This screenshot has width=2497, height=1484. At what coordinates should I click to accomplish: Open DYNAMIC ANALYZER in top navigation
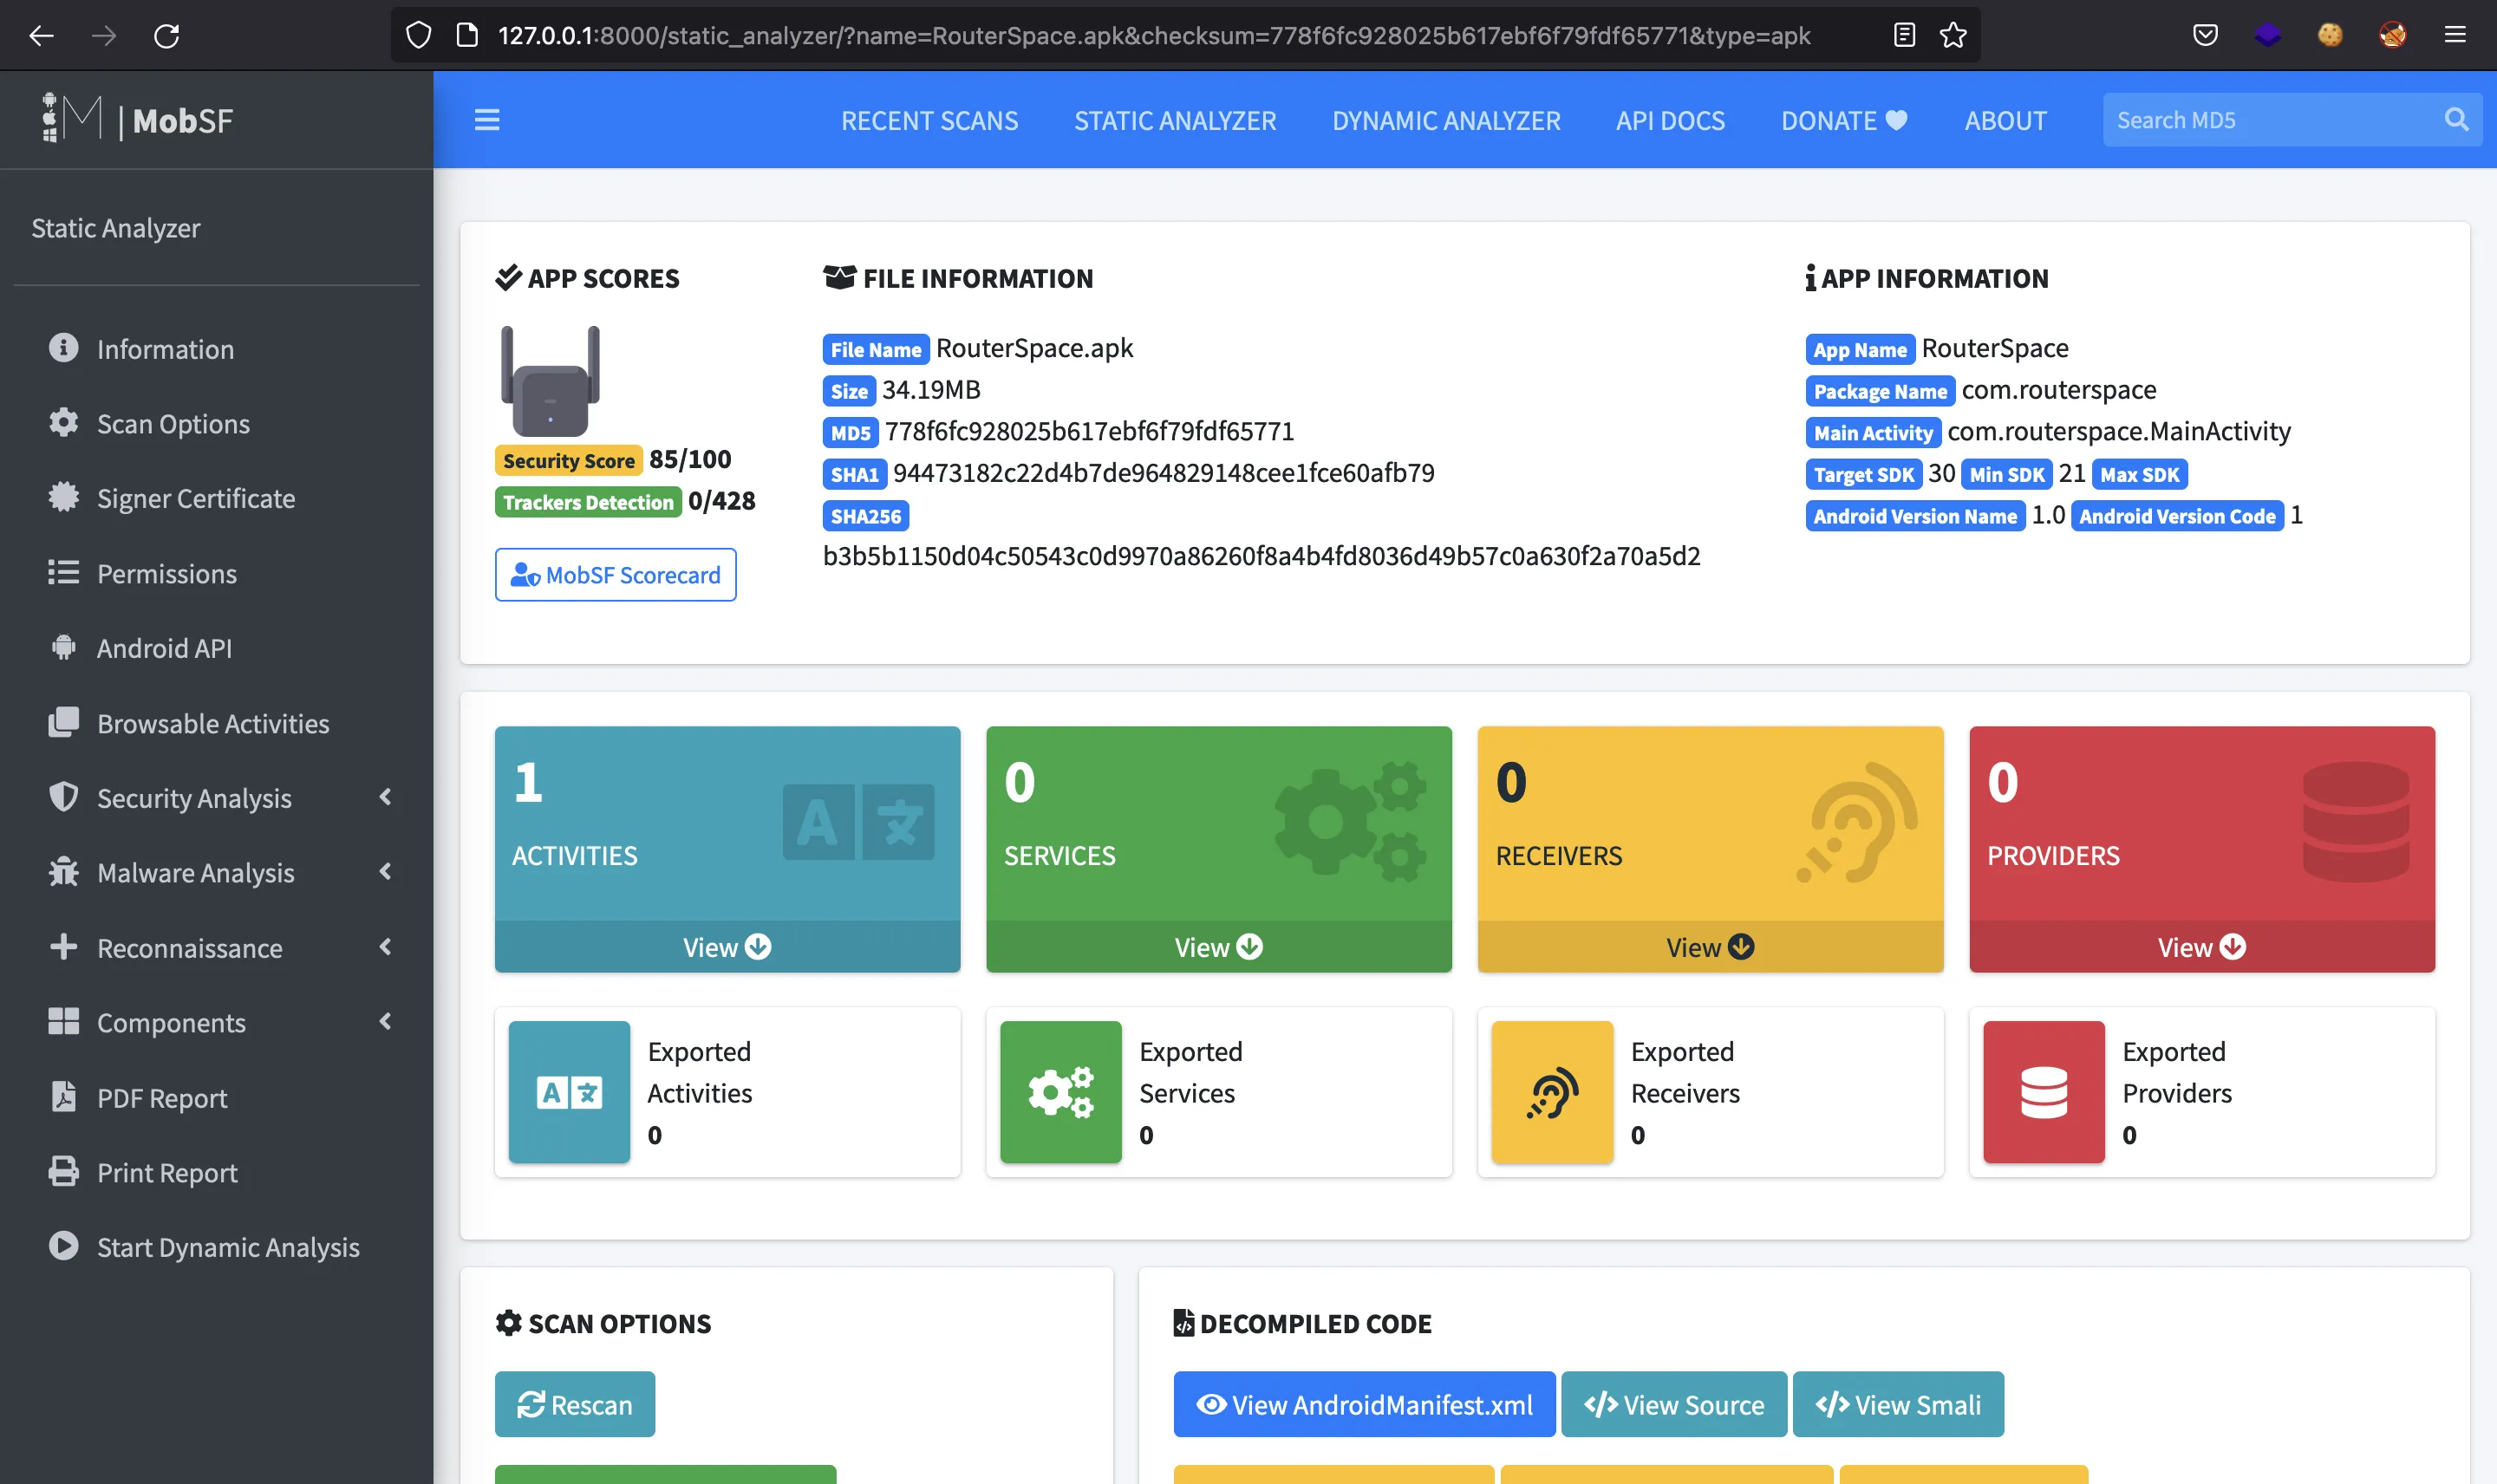click(x=1446, y=120)
